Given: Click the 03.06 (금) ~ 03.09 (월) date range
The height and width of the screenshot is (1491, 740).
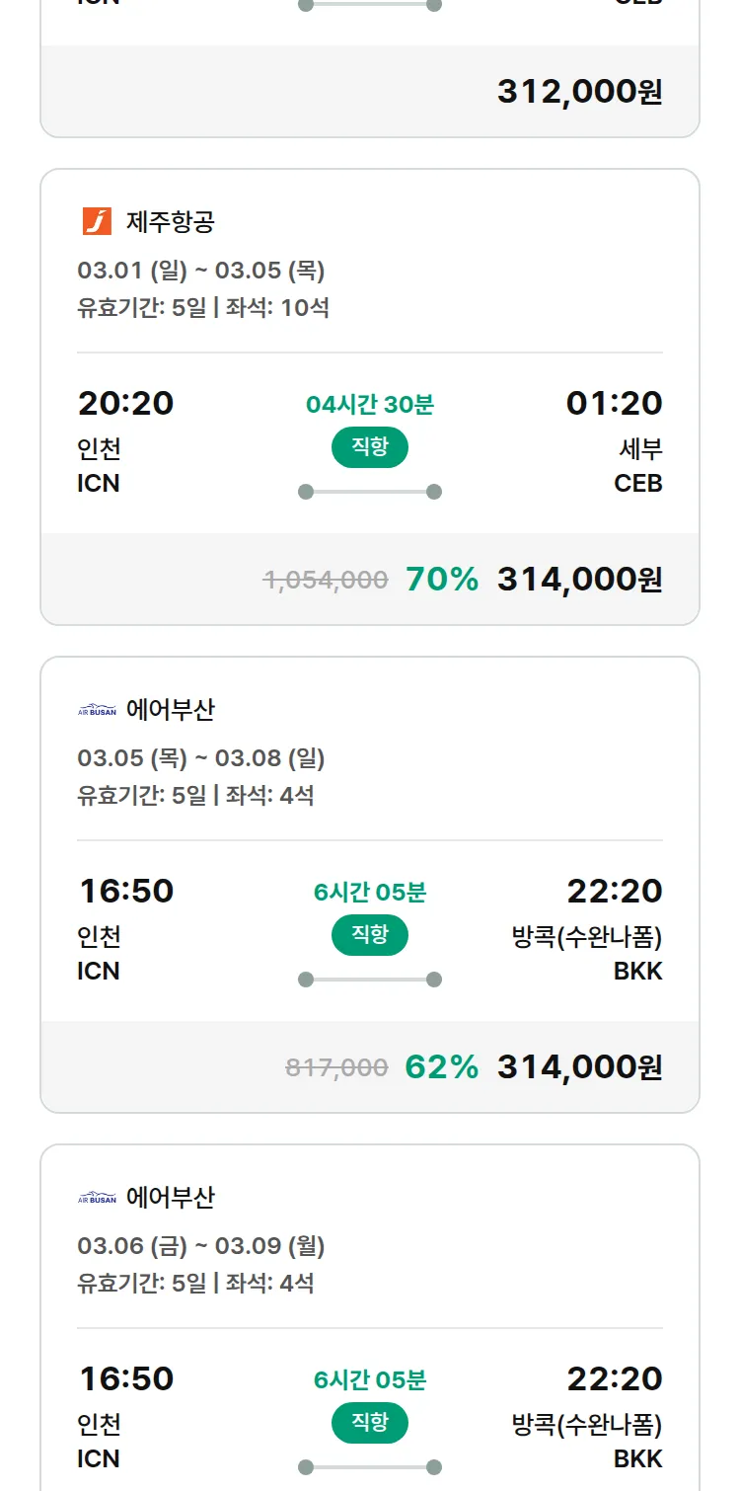Looking at the screenshot, I should pyautogui.click(x=201, y=1246).
